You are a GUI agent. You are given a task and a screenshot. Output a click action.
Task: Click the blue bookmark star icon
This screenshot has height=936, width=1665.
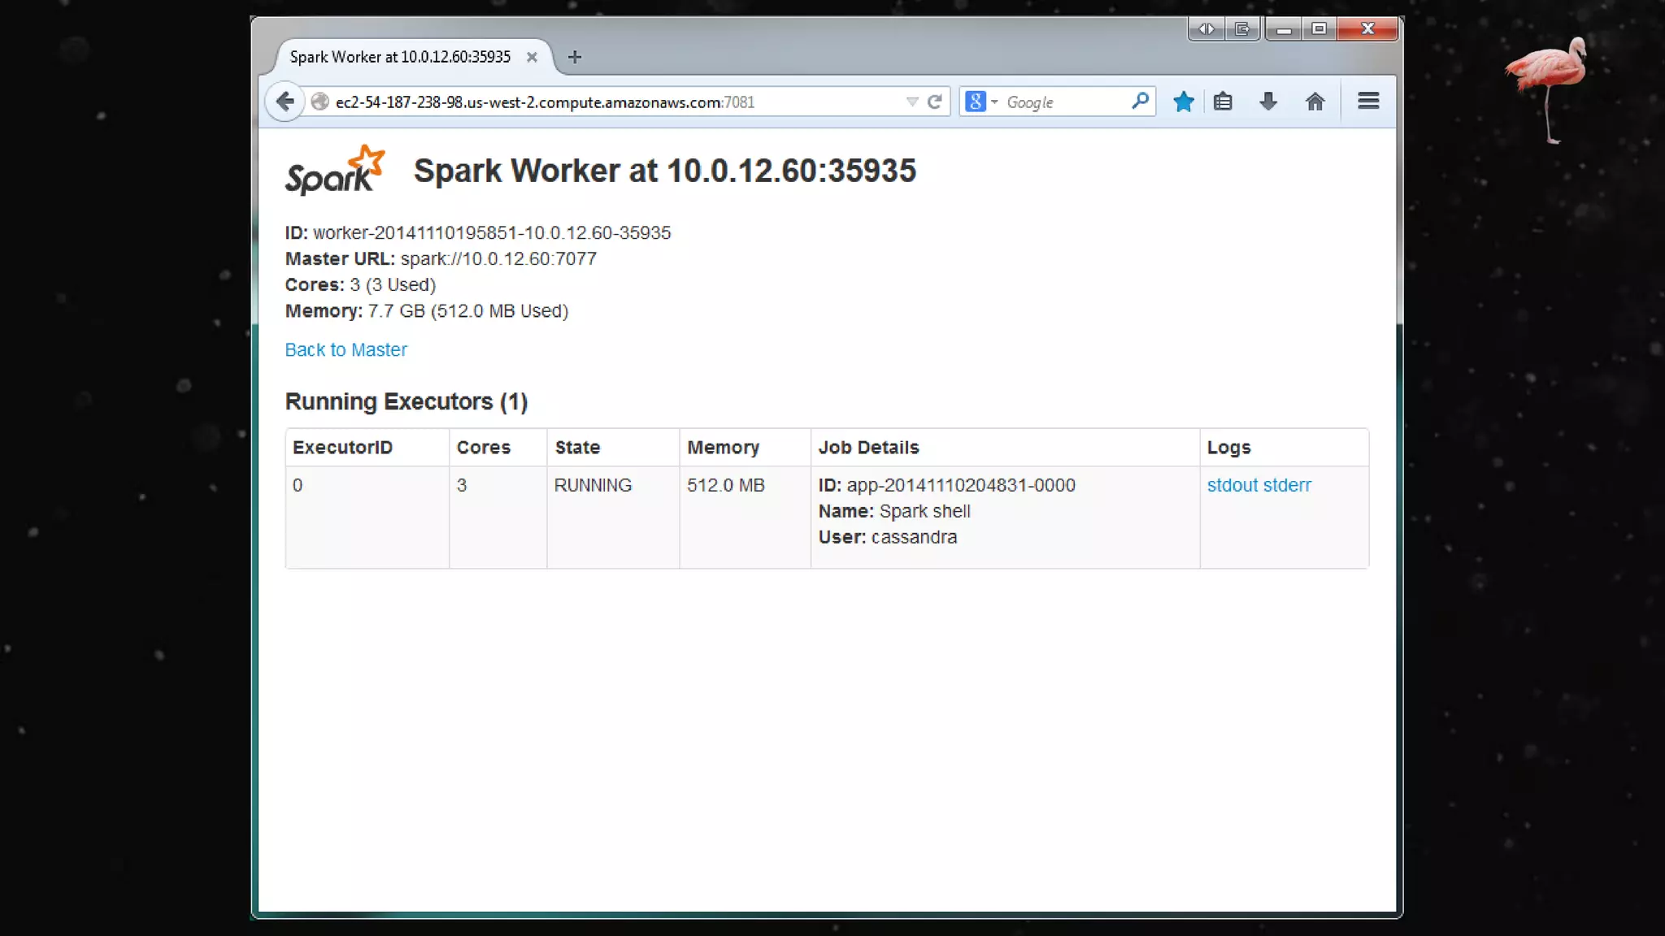click(x=1184, y=102)
